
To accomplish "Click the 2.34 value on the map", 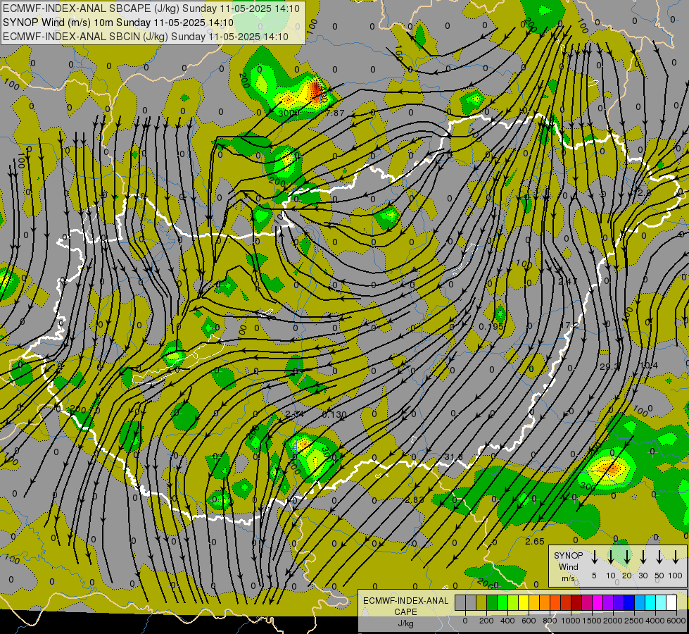I will [x=294, y=414].
